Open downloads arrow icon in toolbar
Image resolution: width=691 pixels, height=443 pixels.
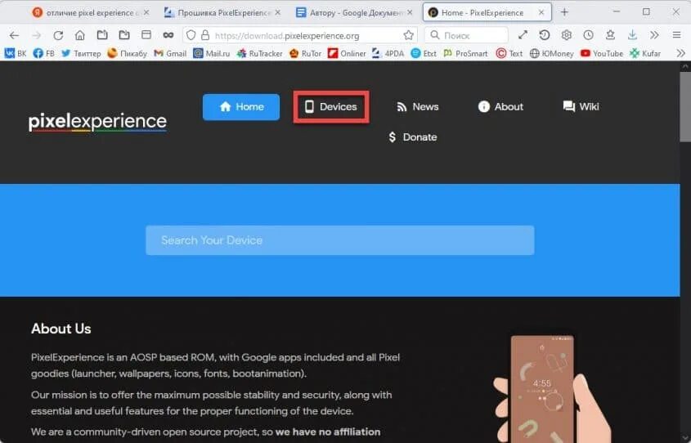pyautogui.click(x=632, y=35)
